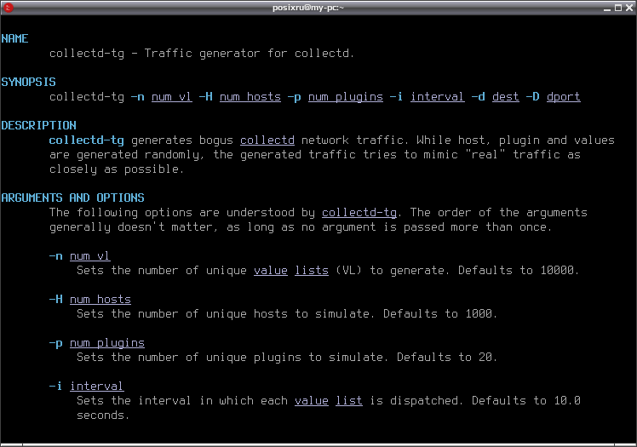Click the option name num_plugins under -p
Screen dimensions: 637x447
pos(107,343)
